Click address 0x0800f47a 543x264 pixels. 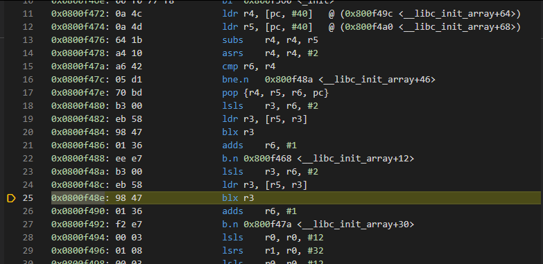tap(78, 67)
